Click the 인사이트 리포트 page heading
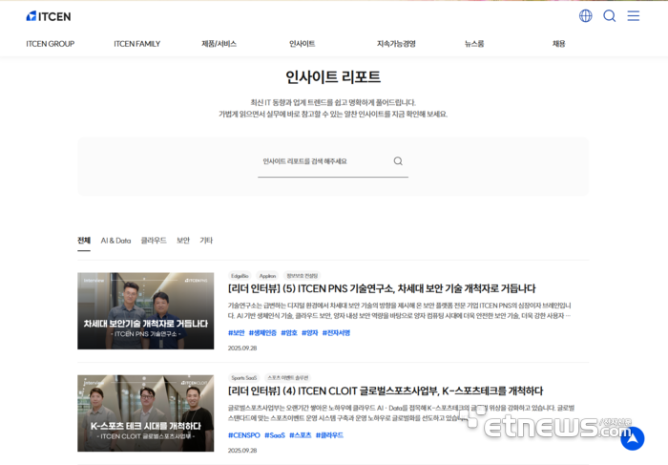668x465 pixels. pyautogui.click(x=333, y=76)
